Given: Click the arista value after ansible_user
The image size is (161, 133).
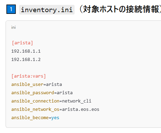Looking at the screenshot, I should pyautogui.click(x=54, y=85).
